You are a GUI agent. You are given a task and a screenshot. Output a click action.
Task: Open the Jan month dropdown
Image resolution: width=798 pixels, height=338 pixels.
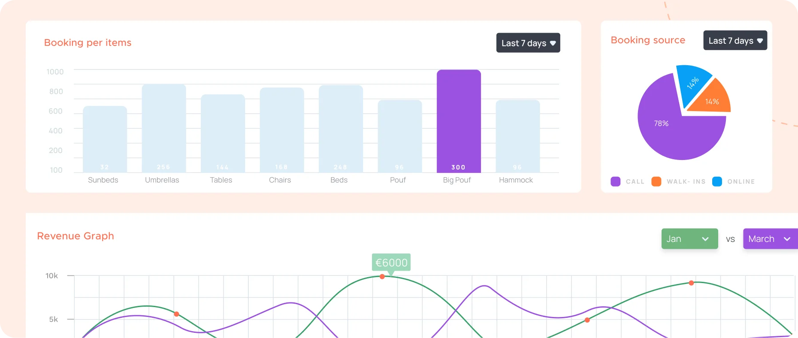(690, 239)
